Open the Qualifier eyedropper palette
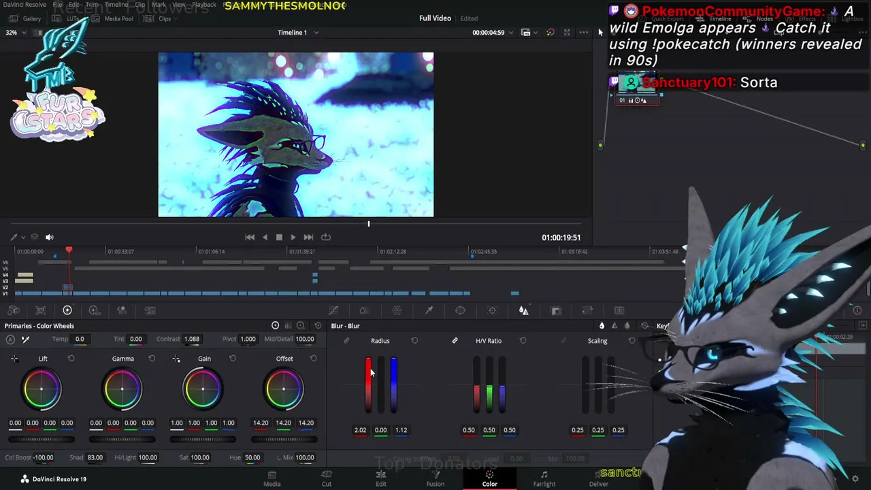Screen dimensions: 871x490 coord(429,310)
